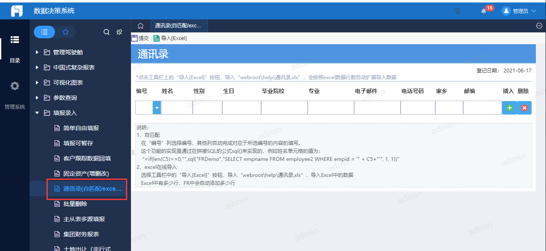Image resolution: width=546 pixels, height=251 pixels.
Task: Click the red delete row button
Action: (x=524, y=108)
